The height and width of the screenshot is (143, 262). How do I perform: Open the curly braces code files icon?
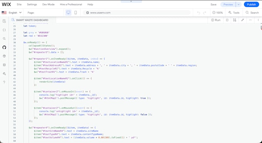[x=4, y=30]
